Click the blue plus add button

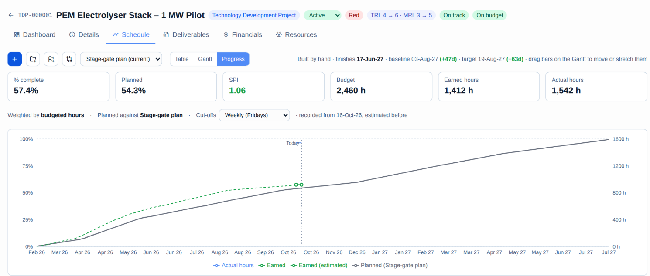(x=15, y=59)
